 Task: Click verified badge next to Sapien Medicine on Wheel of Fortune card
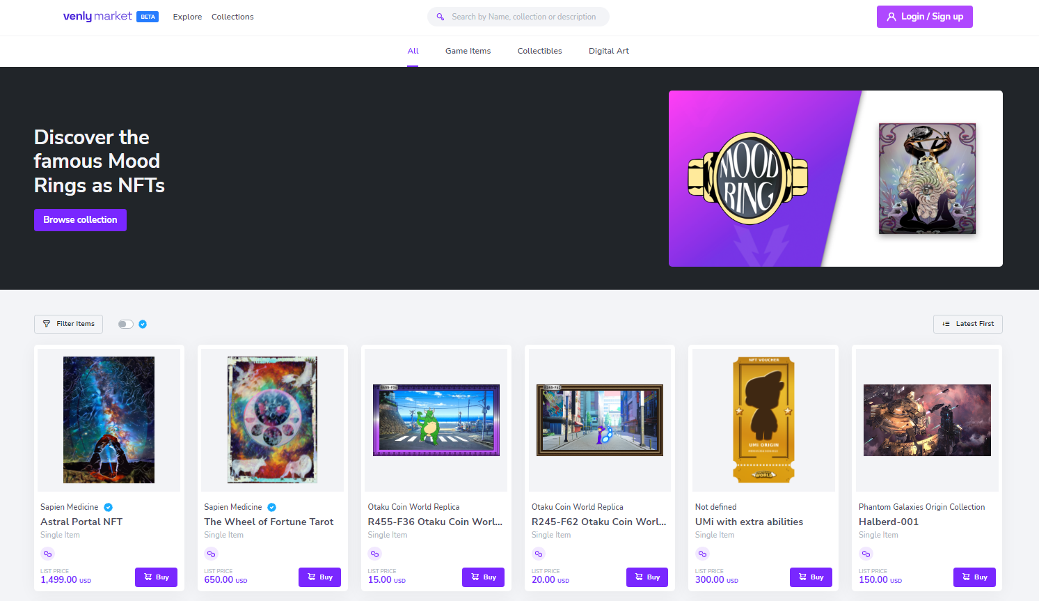pos(272,507)
